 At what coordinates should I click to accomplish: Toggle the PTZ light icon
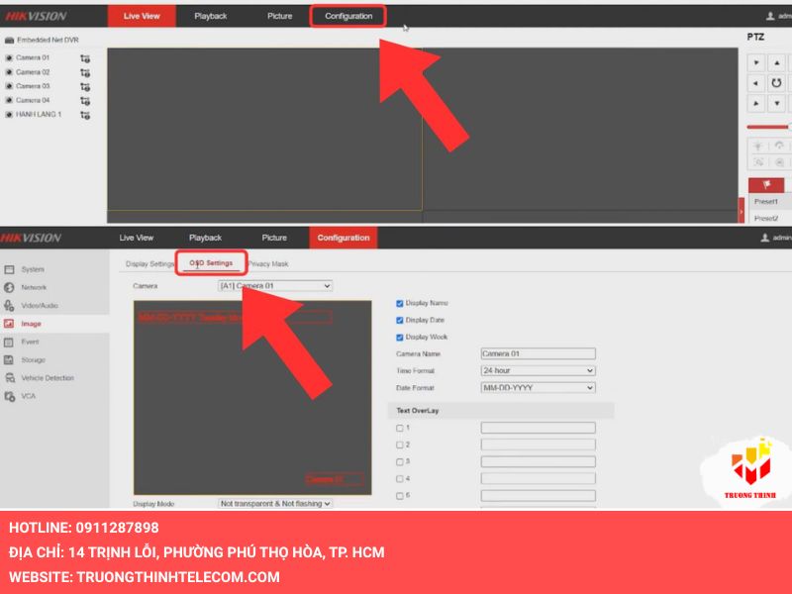click(x=758, y=147)
